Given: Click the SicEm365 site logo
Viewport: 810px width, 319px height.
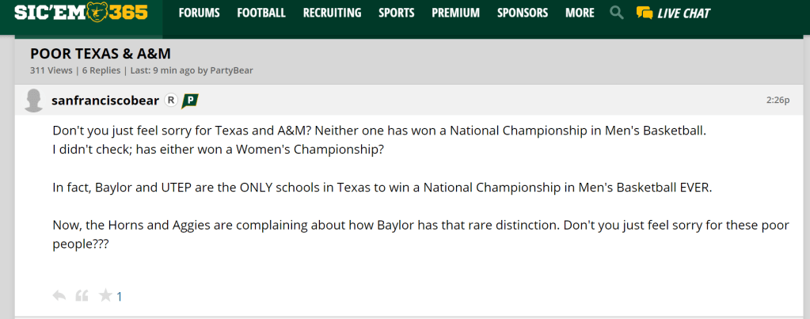Looking at the screenshot, I should point(80,12).
